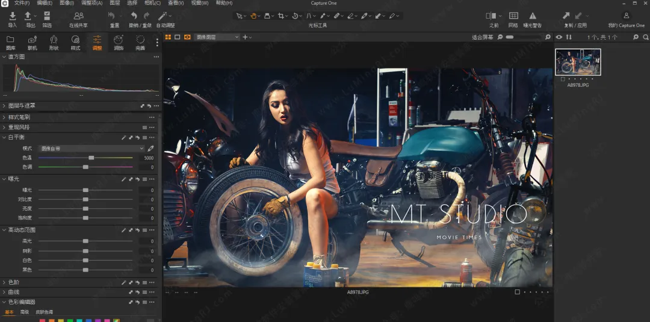
Task: Select the crop cursor tool
Action: point(280,16)
